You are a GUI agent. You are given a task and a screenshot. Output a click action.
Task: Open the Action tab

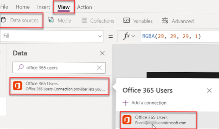pos(85,7)
